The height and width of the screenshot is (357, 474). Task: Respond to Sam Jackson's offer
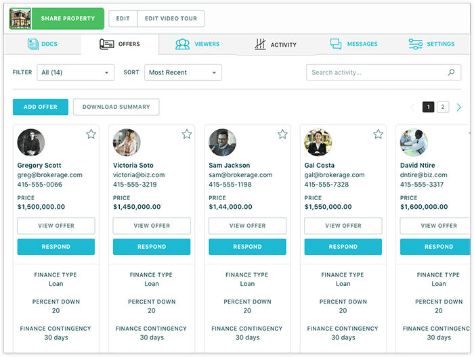(x=247, y=247)
